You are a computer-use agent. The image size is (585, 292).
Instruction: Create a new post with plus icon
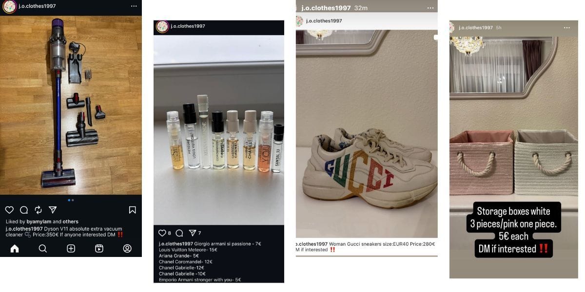(71, 249)
